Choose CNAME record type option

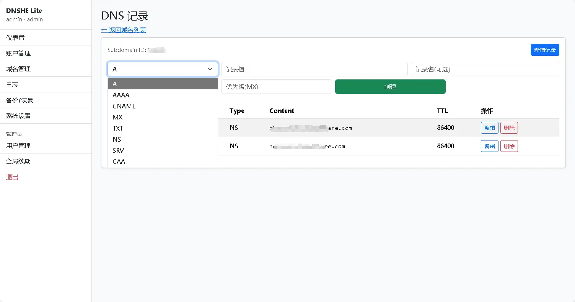coord(124,106)
